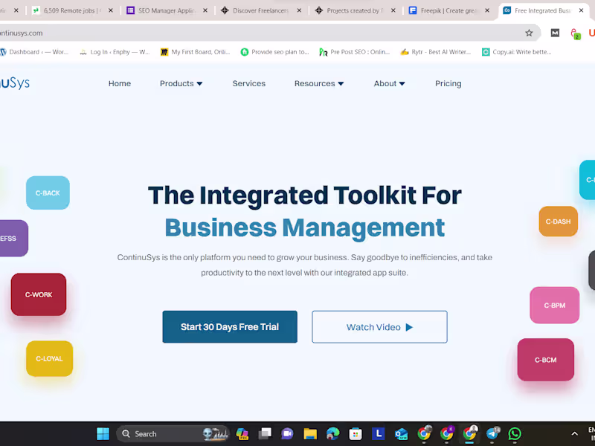
Task: Select the yellow C-LOYAL icon
Action: pyautogui.click(x=49, y=358)
